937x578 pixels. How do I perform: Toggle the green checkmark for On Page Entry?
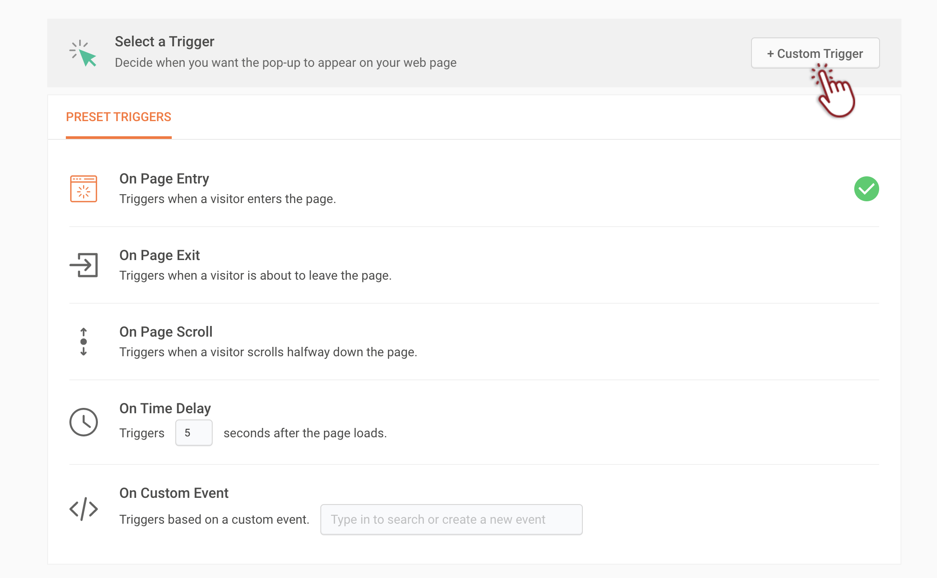tap(866, 189)
